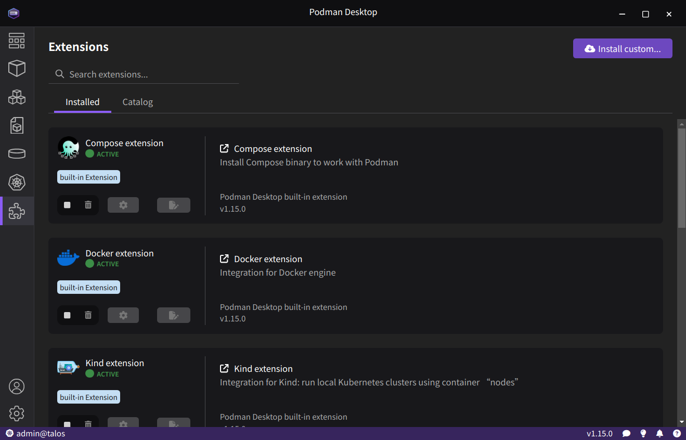The height and width of the screenshot is (440, 686).
Task: Delete the Docker extension with trash icon
Action: (x=88, y=315)
